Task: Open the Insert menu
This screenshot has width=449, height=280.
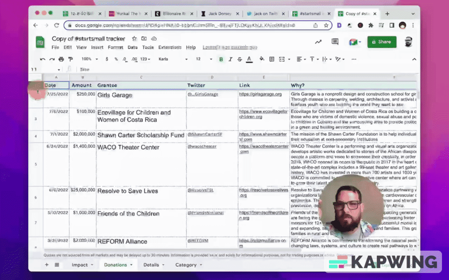Action: pos(97,48)
